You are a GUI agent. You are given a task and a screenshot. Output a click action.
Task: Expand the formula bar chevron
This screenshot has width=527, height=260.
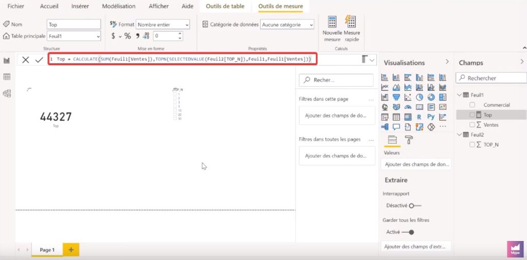click(x=372, y=60)
